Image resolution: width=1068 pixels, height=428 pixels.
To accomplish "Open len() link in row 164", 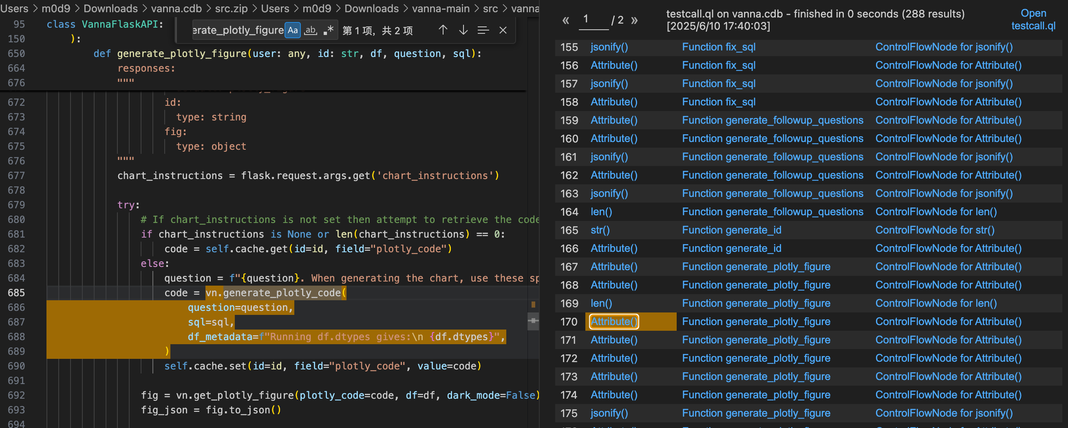I will click(601, 212).
